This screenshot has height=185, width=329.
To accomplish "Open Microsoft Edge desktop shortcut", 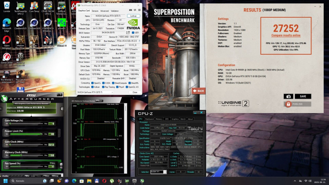I will click(7, 25).
